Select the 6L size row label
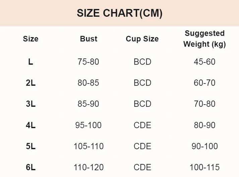The image size is (239, 177). [x=31, y=167]
